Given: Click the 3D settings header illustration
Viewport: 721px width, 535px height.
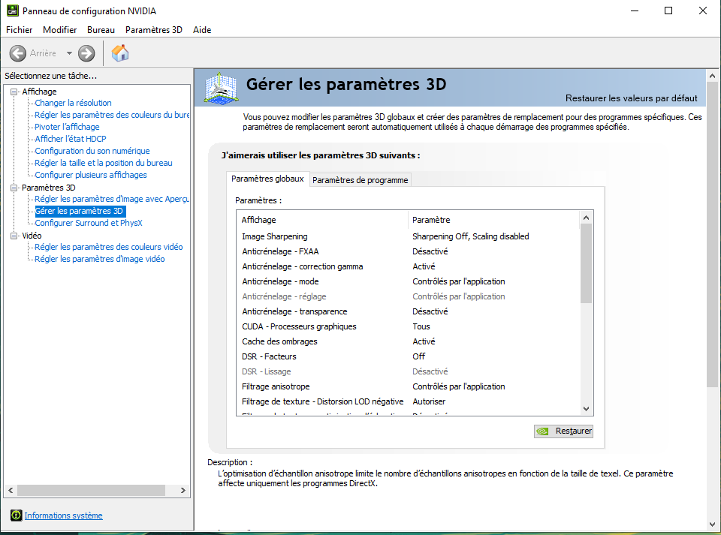Looking at the screenshot, I should 221,87.
